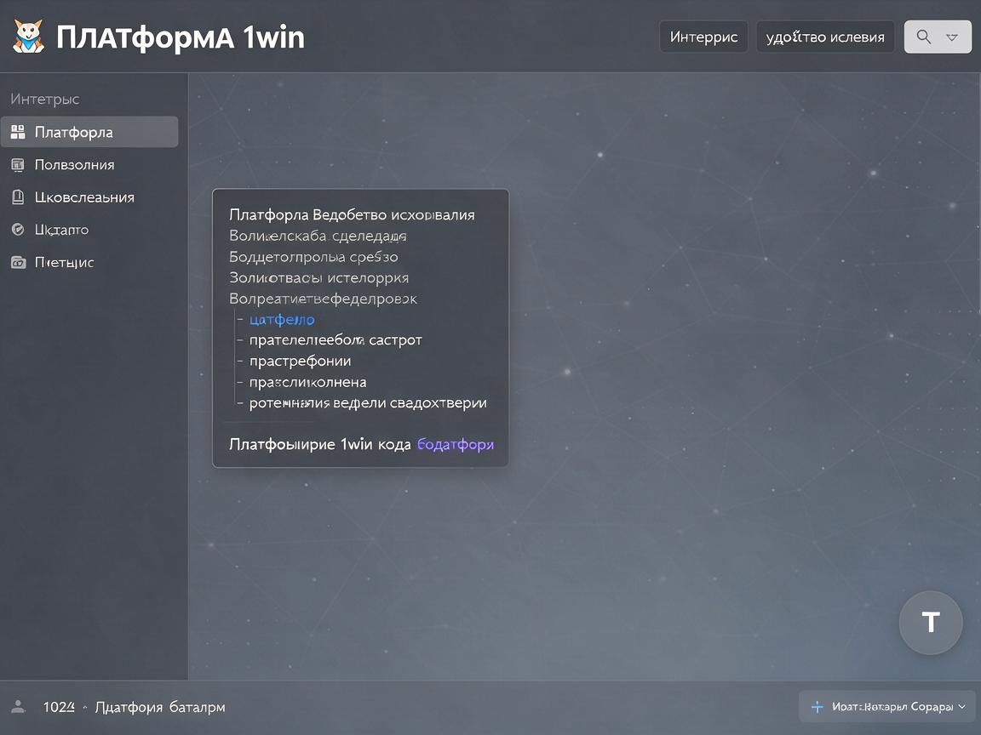Click the user profile icon in the status bar
Image resolution: width=981 pixels, height=735 pixels.
pyautogui.click(x=18, y=706)
